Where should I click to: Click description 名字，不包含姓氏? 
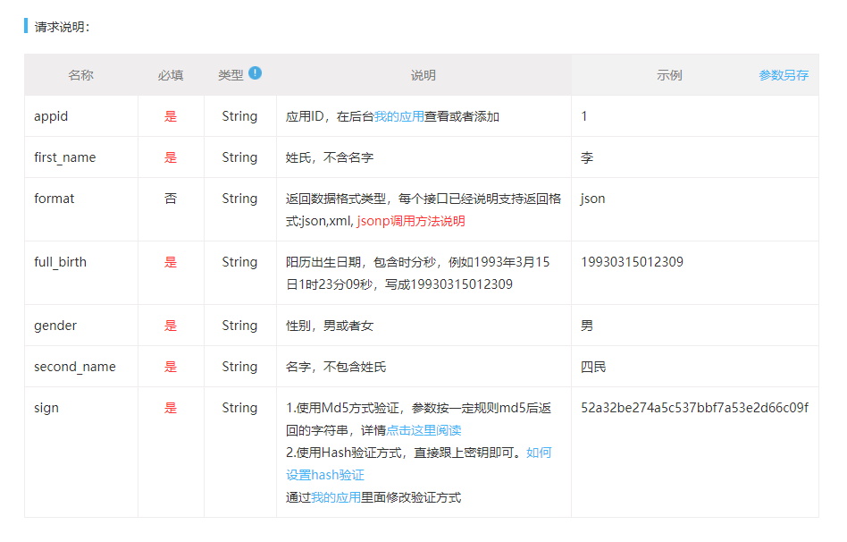click(x=336, y=367)
